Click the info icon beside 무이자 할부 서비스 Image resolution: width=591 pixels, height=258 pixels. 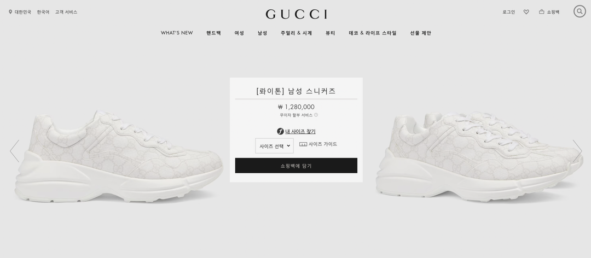point(316,115)
